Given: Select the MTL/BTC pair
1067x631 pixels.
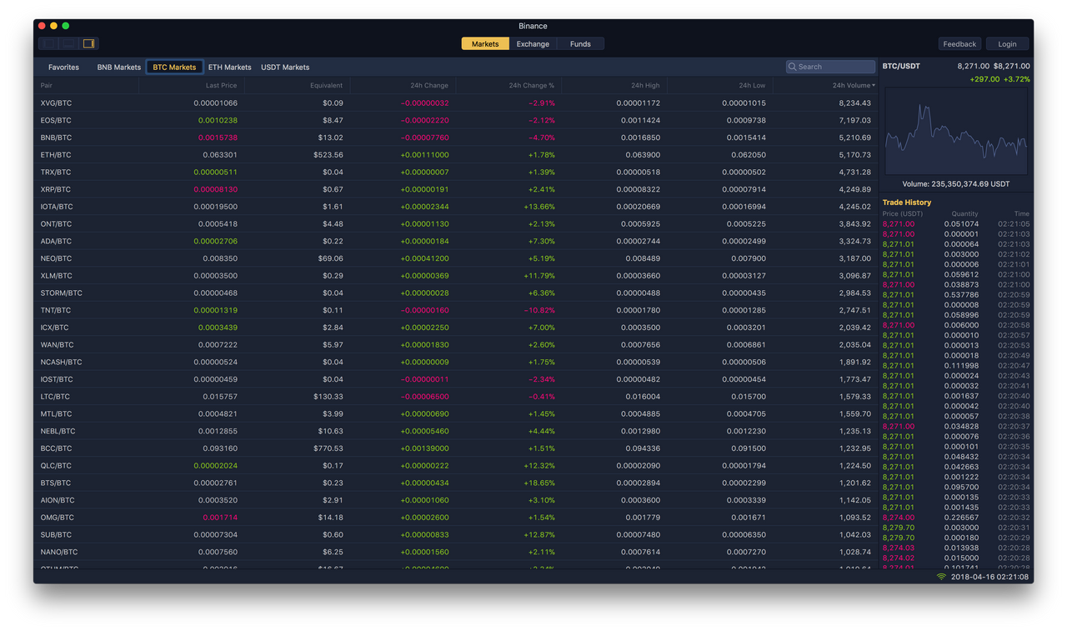Looking at the screenshot, I should (x=456, y=413).
